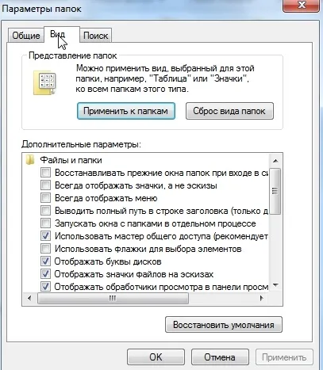This screenshot has width=323, height=370.
Task: Click the Представление папок group title
Action: coord(73,55)
